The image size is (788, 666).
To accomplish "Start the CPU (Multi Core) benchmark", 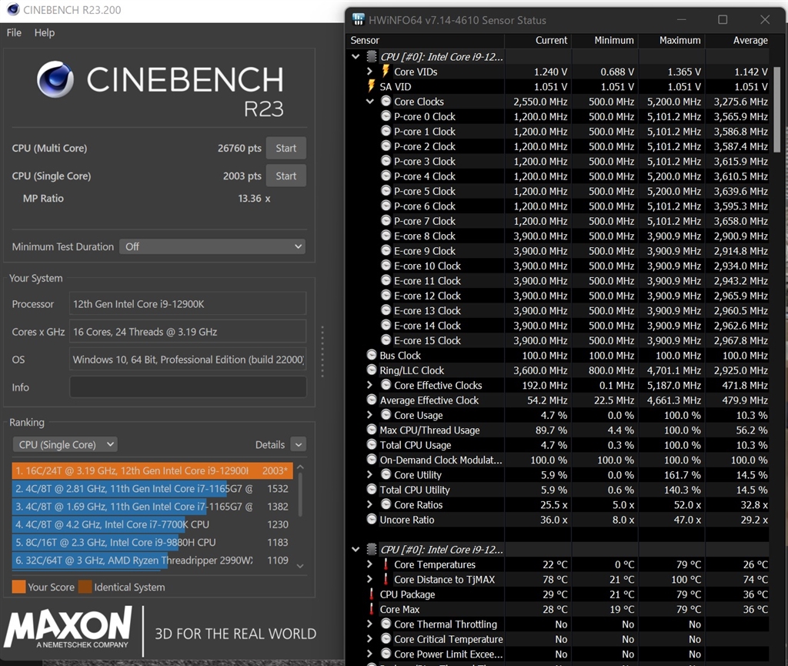I will [286, 149].
